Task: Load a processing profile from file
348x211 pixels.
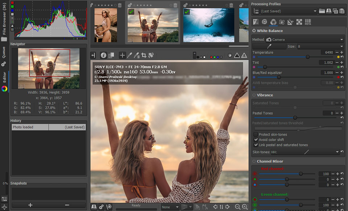Action: click(x=322, y=11)
